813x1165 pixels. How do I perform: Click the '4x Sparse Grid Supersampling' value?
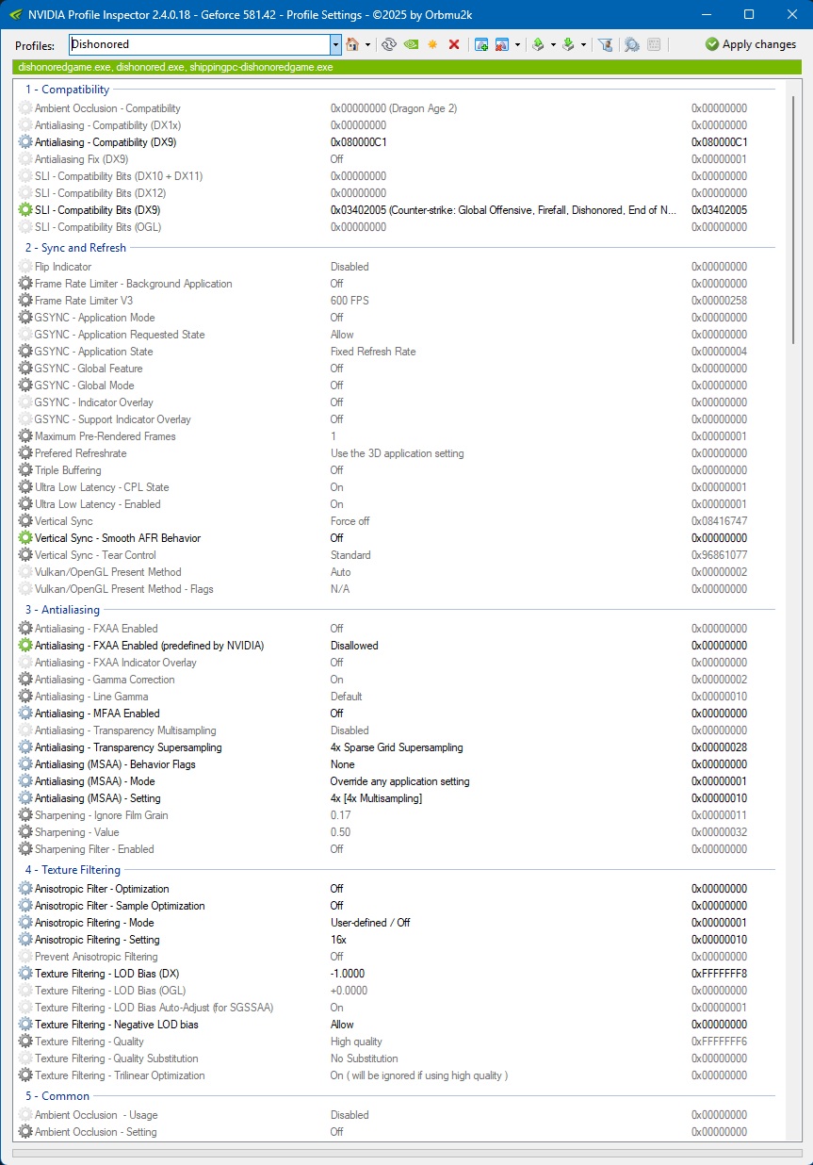[397, 747]
